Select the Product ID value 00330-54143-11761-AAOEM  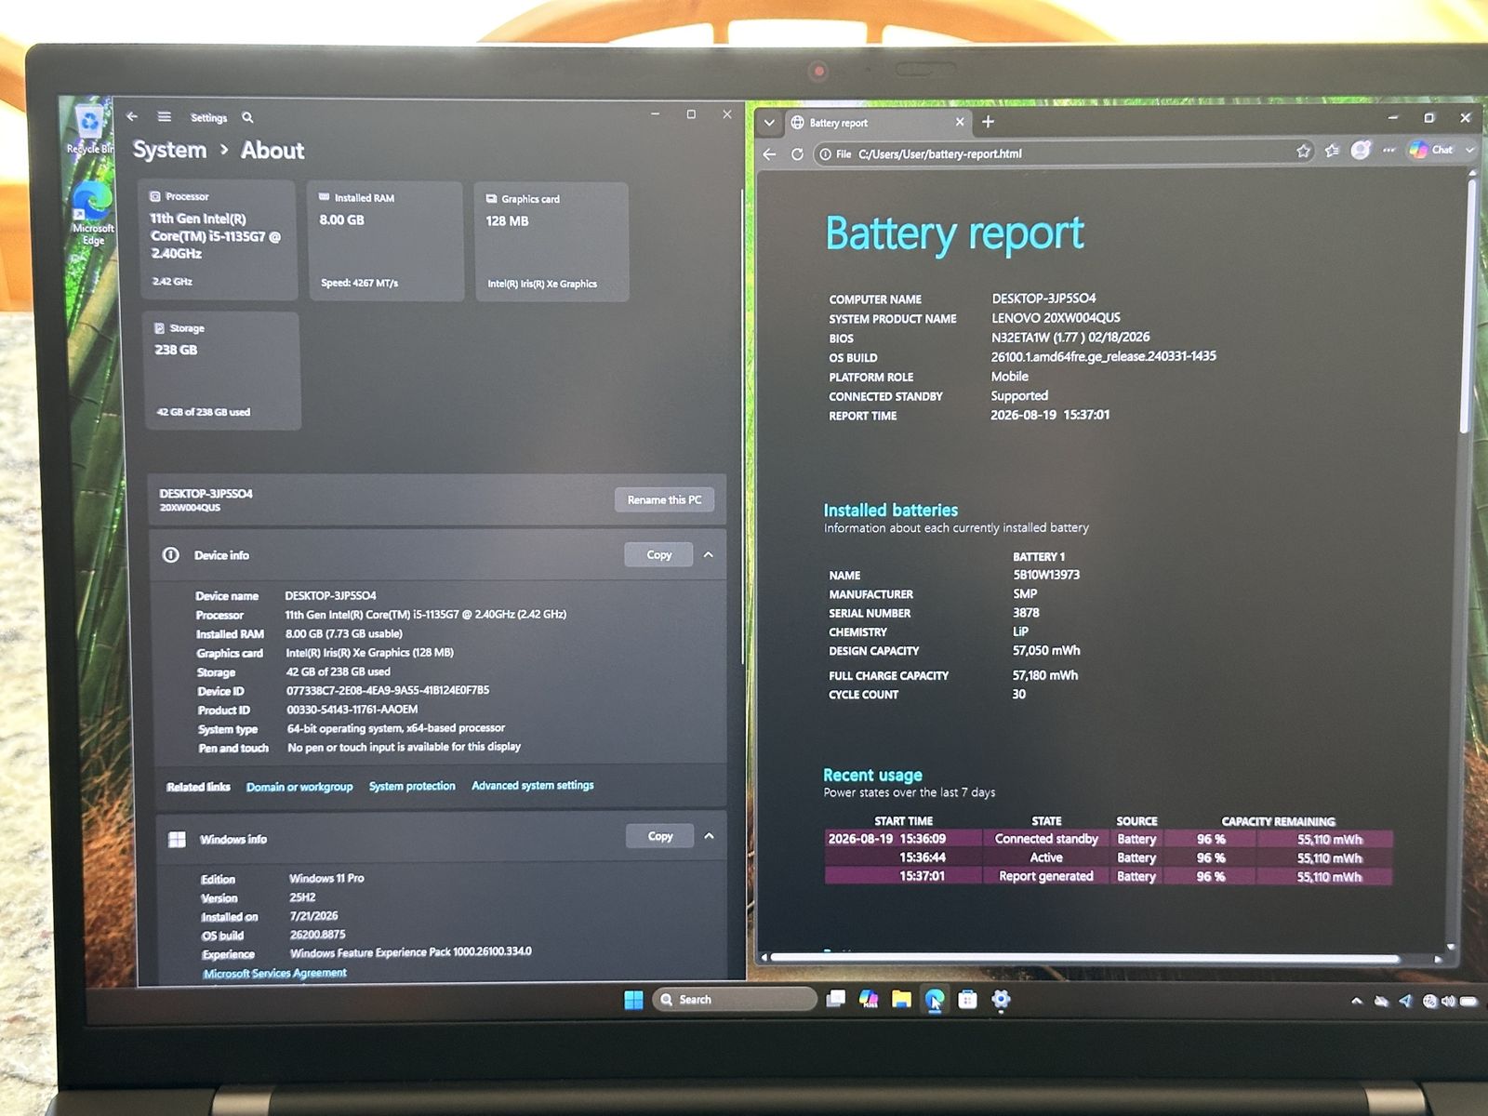click(352, 710)
